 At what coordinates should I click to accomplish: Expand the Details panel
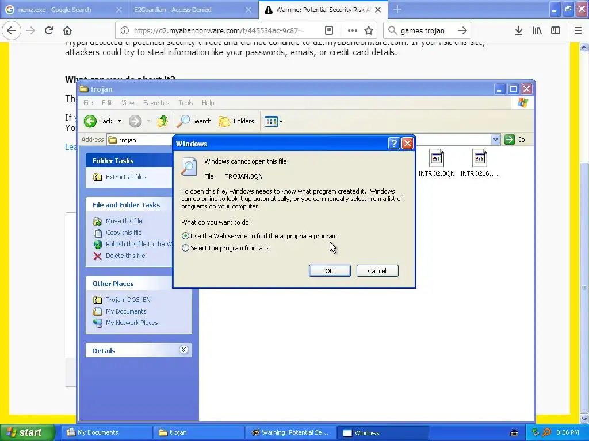click(183, 350)
